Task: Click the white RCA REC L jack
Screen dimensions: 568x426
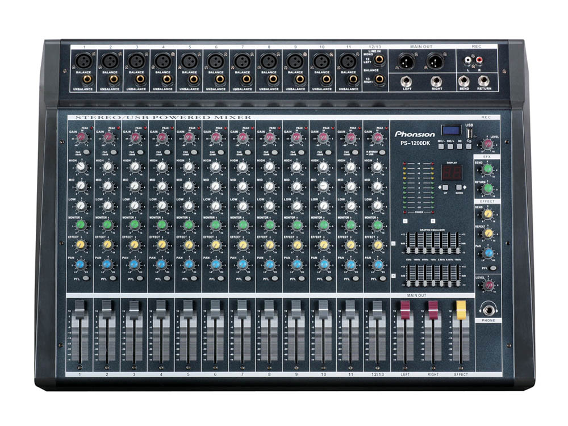Action: coord(469,59)
